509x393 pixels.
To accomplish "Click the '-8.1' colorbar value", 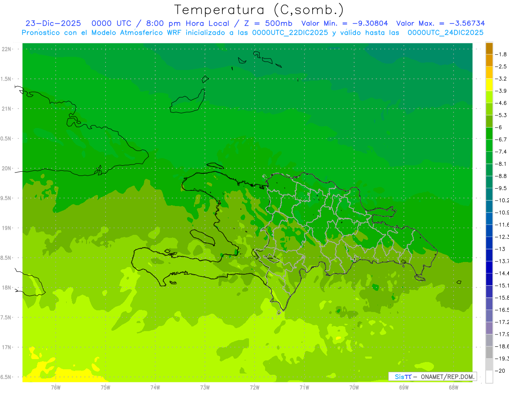I will (501, 164).
